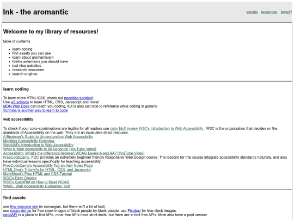Visit the w3 schools link

point(20,102)
